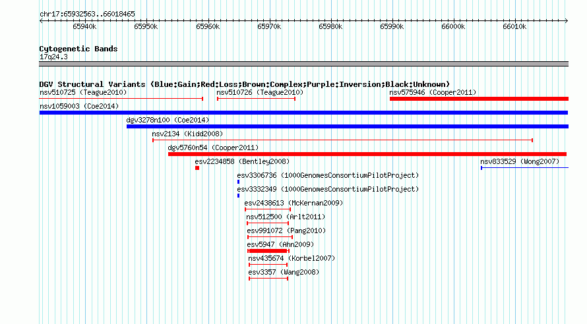Click the 65980k ruler tick label

click(x=330, y=26)
